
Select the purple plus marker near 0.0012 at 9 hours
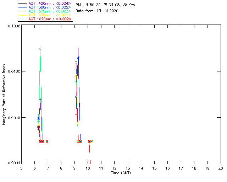(x=76, y=114)
